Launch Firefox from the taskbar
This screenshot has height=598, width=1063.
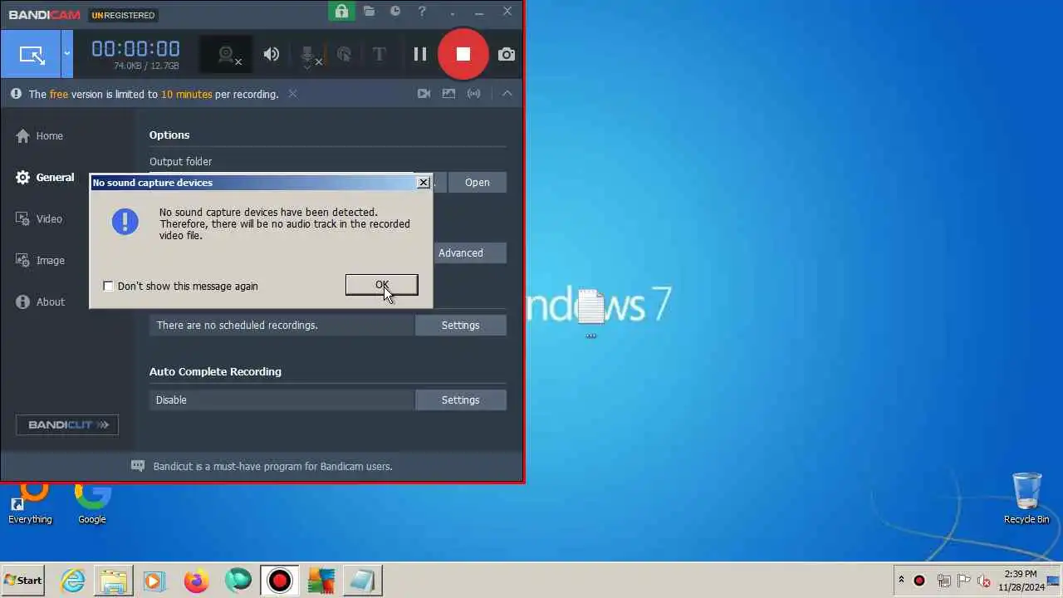[x=197, y=581]
